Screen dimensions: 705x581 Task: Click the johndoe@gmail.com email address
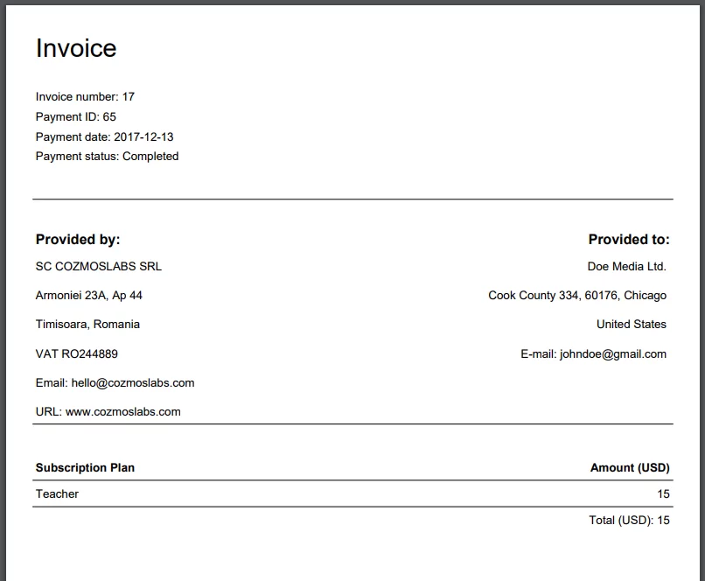[613, 354]
